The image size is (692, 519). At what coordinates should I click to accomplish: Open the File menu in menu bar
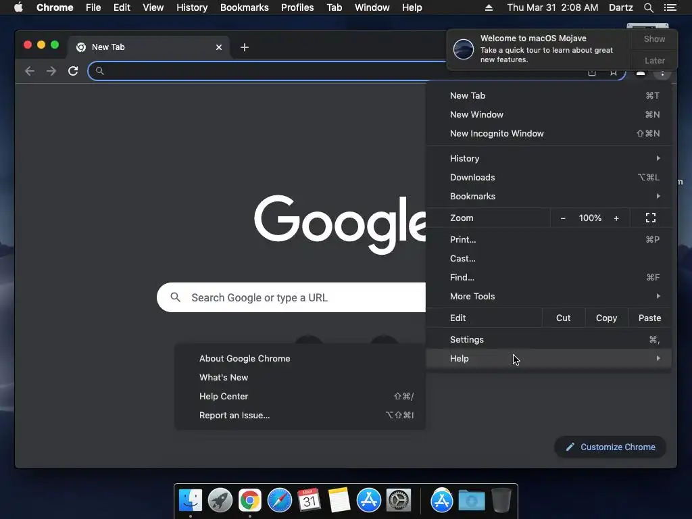pos(93,7)
